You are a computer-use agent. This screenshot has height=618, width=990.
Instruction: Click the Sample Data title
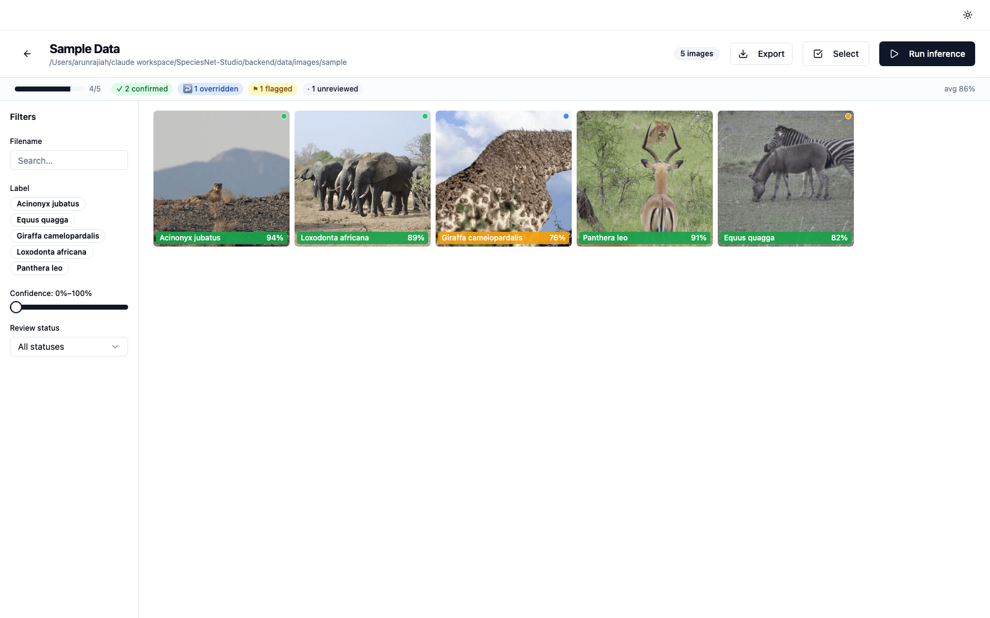tap(85, 49)
